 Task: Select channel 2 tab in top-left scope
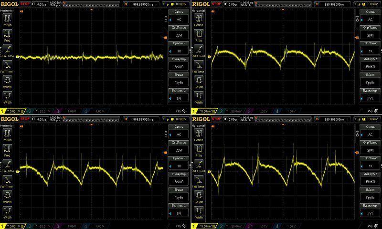36,111
